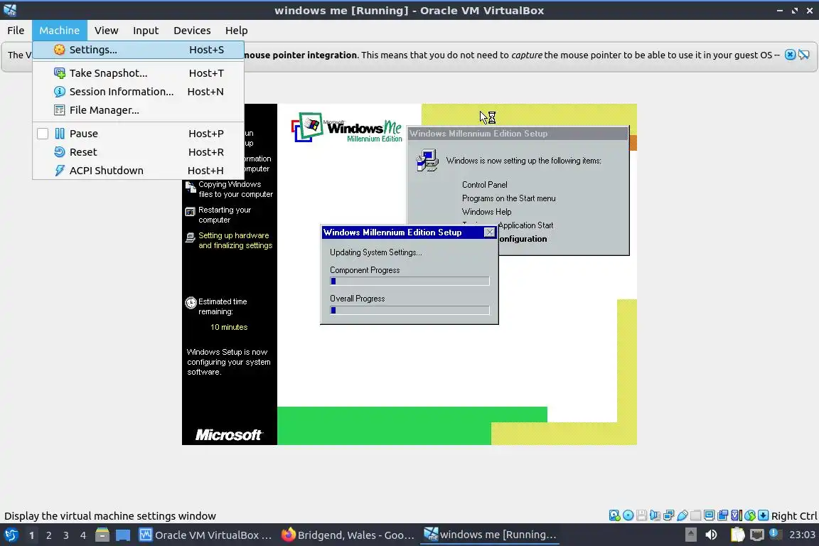The height and width of the screenshot is (546, 819).
Task: Open the file manager drawer taskbar icon
Action: [102, 535]
